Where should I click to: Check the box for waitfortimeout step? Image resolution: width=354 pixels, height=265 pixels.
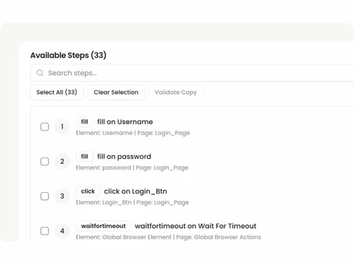tap(45, 231)
